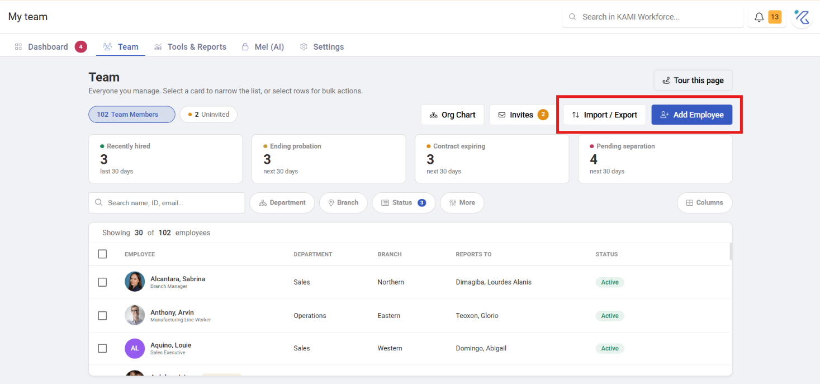
Task: Select the Team tab
Action: coord(121,47)
